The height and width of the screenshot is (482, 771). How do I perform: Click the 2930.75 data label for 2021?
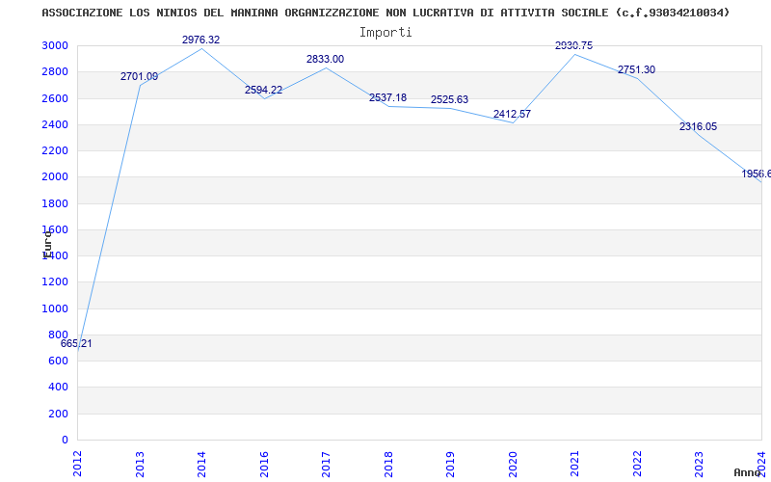pos(573,45)
